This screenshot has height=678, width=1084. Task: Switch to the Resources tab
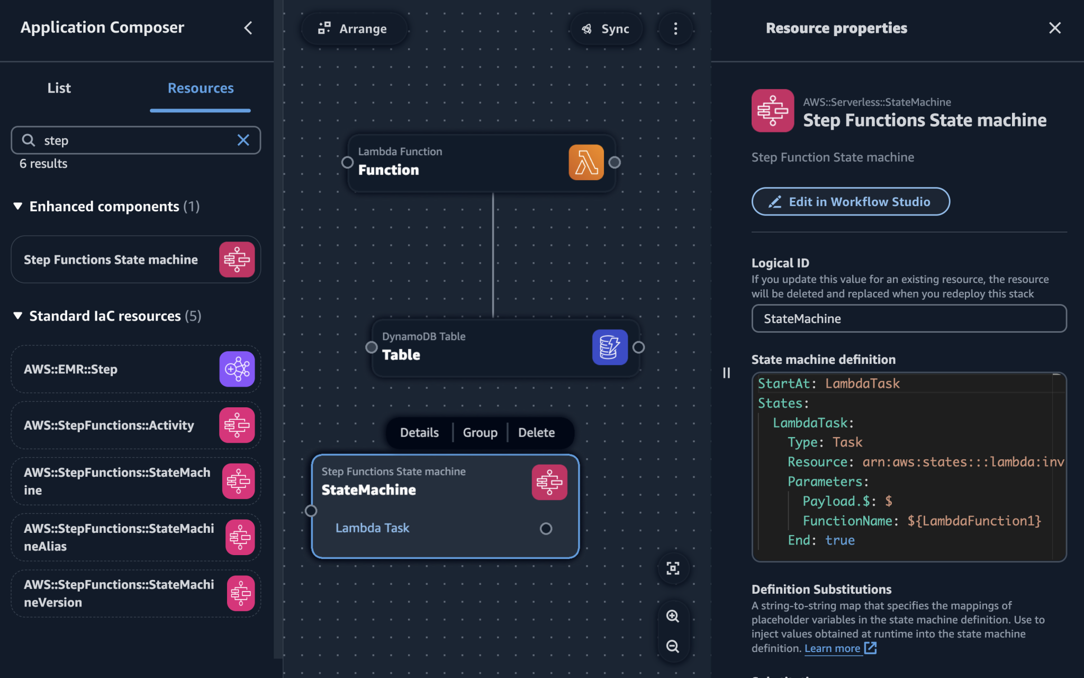200,88
